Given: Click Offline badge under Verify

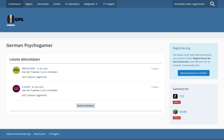Looking at the screenshot, I should (177, 118).
